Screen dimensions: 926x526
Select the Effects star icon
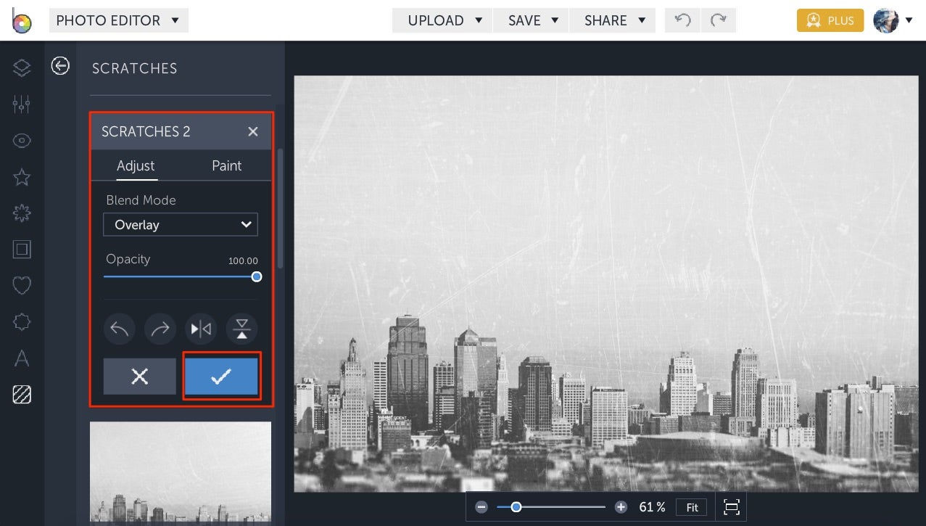[x=21, y=176]
